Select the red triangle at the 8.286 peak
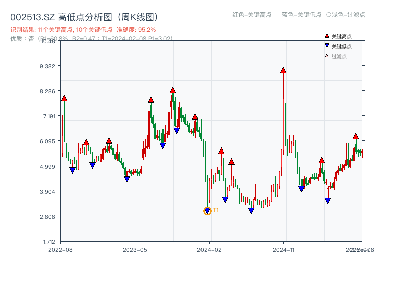This screenshot has width=402, height=301. tap(173, 91)
